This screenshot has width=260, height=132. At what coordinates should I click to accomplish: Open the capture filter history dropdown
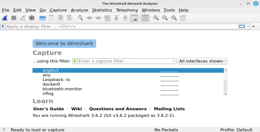pos(174,61)
